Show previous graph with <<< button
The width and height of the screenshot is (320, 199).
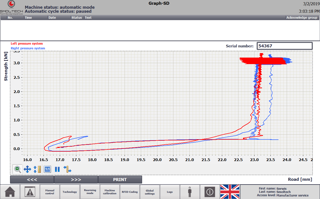point(32,180)
